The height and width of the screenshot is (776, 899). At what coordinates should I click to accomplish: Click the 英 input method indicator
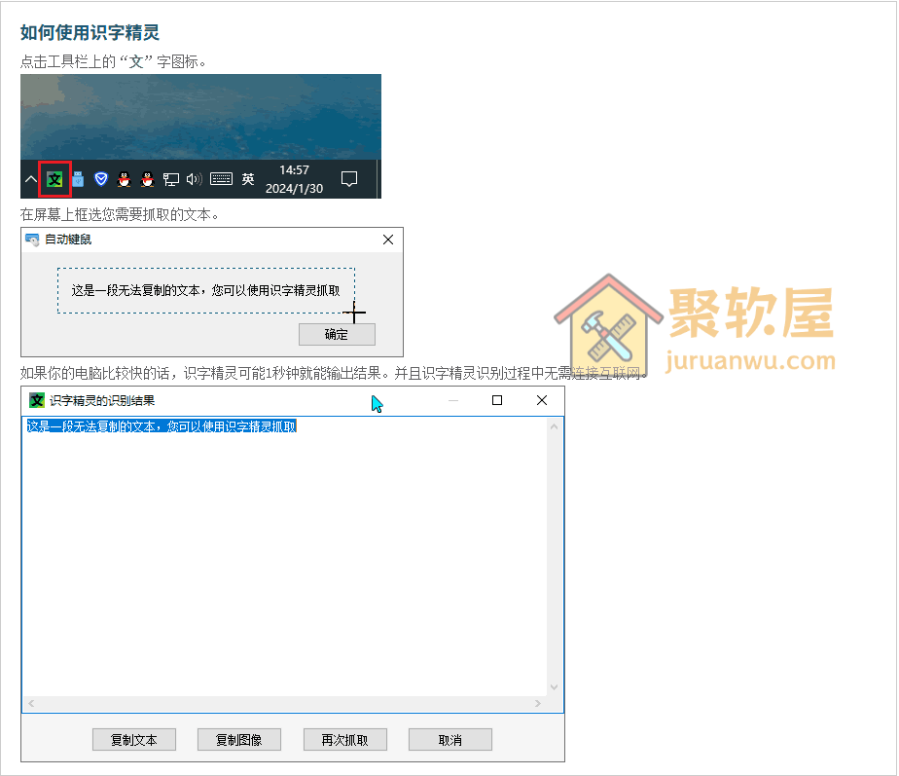tap(248, 178)
